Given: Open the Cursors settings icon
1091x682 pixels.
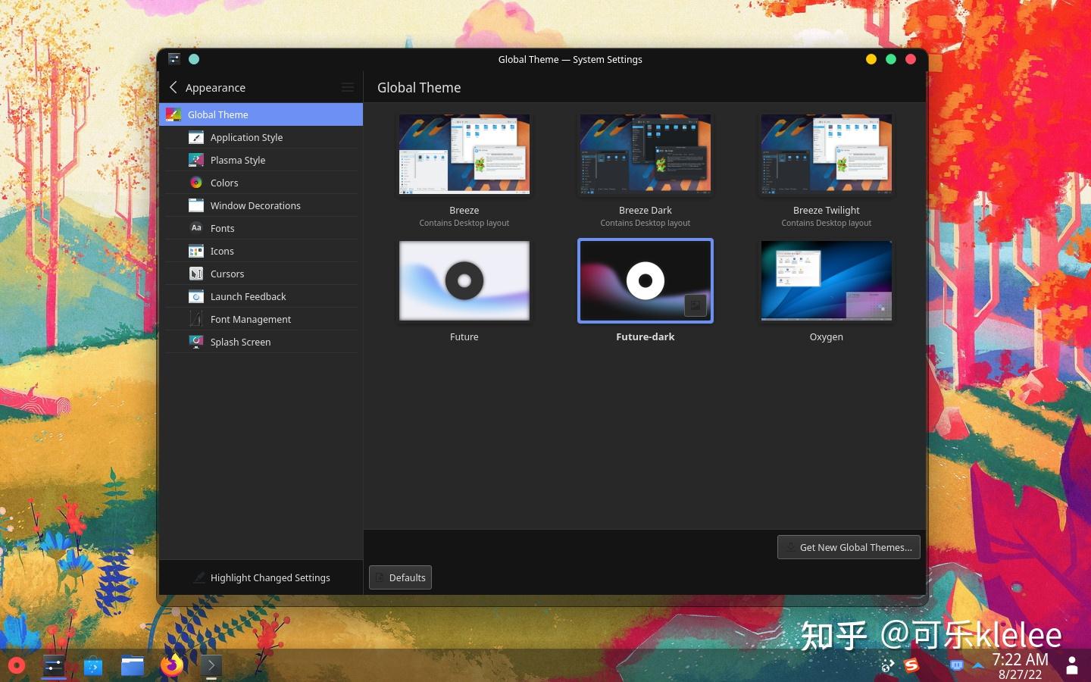Looking at the screenshot, I should (196, 274).
